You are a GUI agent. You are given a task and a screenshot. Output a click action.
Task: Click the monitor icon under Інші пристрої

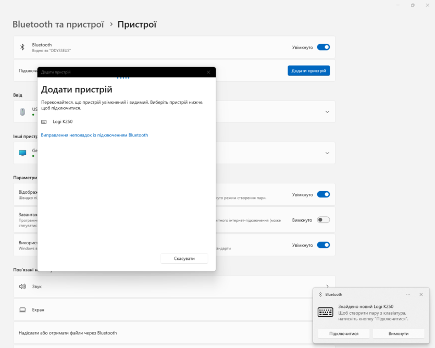pos(22,153)
